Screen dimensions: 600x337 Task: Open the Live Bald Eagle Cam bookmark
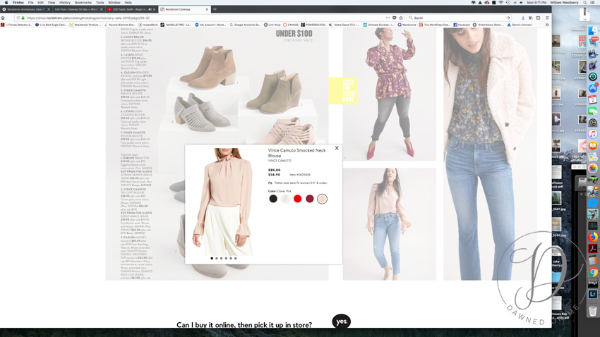point(51,25)
